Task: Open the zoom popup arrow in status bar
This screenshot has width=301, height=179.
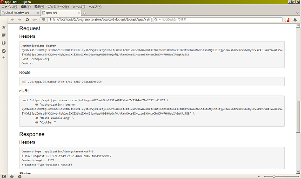Action: (x=259, y=176)
